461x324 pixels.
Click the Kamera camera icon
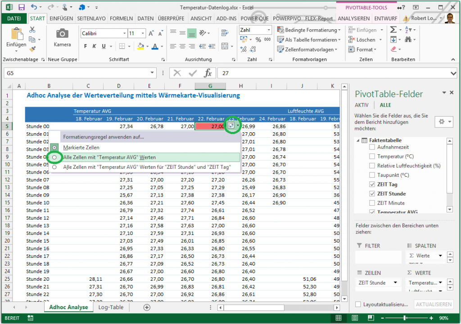(x=62, y=34)
